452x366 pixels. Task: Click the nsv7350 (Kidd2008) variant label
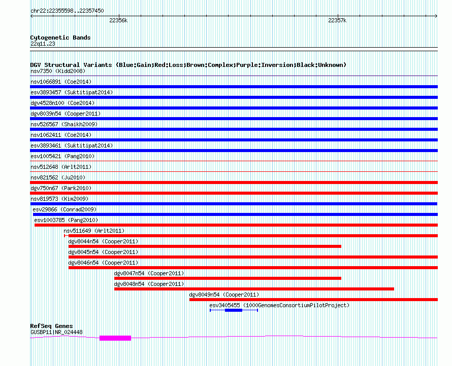(x=58, y=71)
